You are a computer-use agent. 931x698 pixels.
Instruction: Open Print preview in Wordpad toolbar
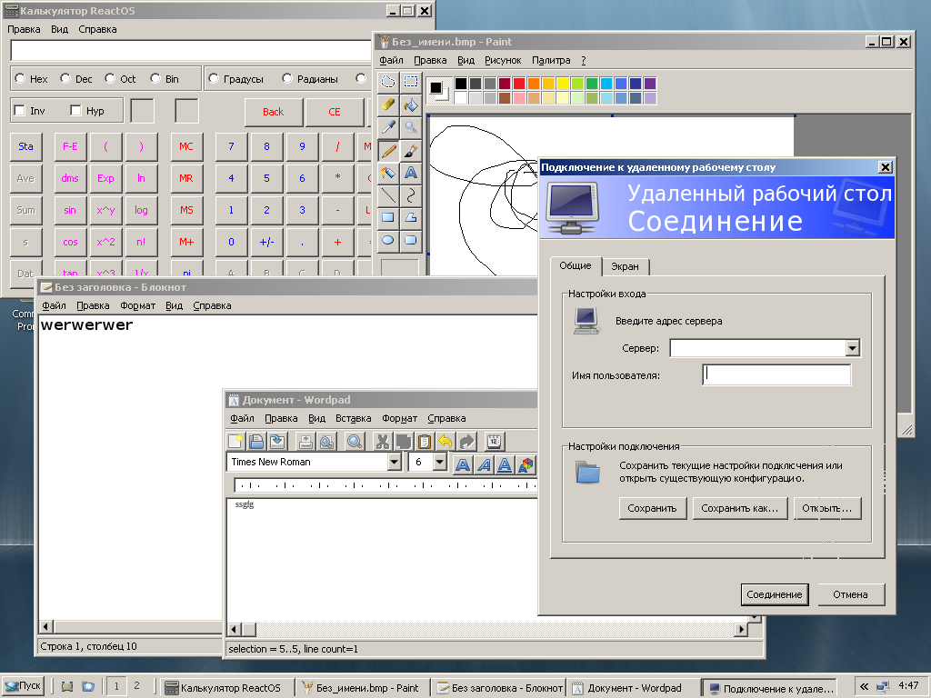326,442
